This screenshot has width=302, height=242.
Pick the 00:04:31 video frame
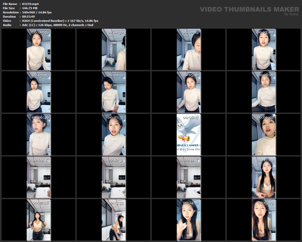(114, 92)
